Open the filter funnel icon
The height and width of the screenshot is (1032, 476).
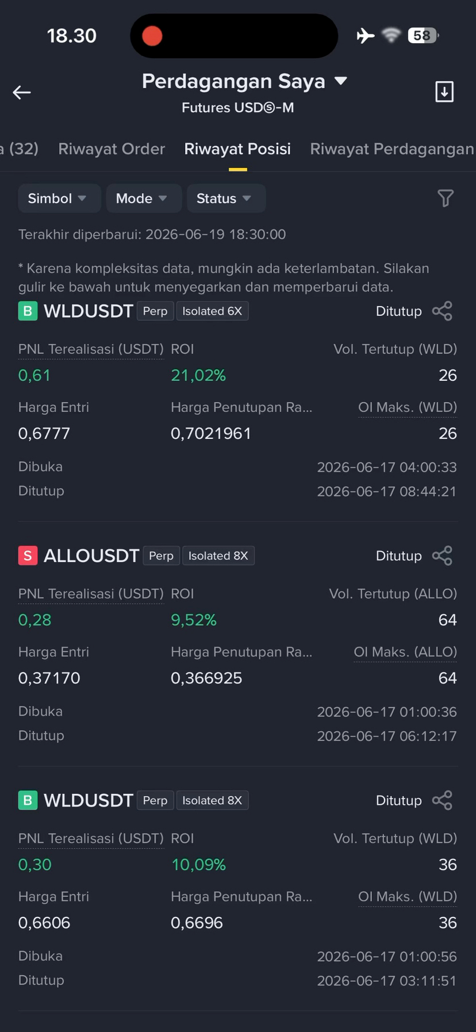pyautogui.click(x=446, y=198)
